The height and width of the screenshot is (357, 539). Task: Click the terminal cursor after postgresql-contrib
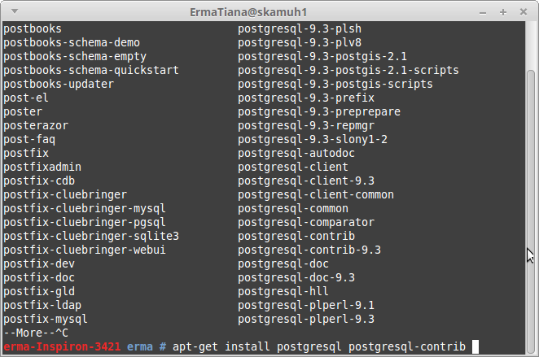[x=475, y=346]
